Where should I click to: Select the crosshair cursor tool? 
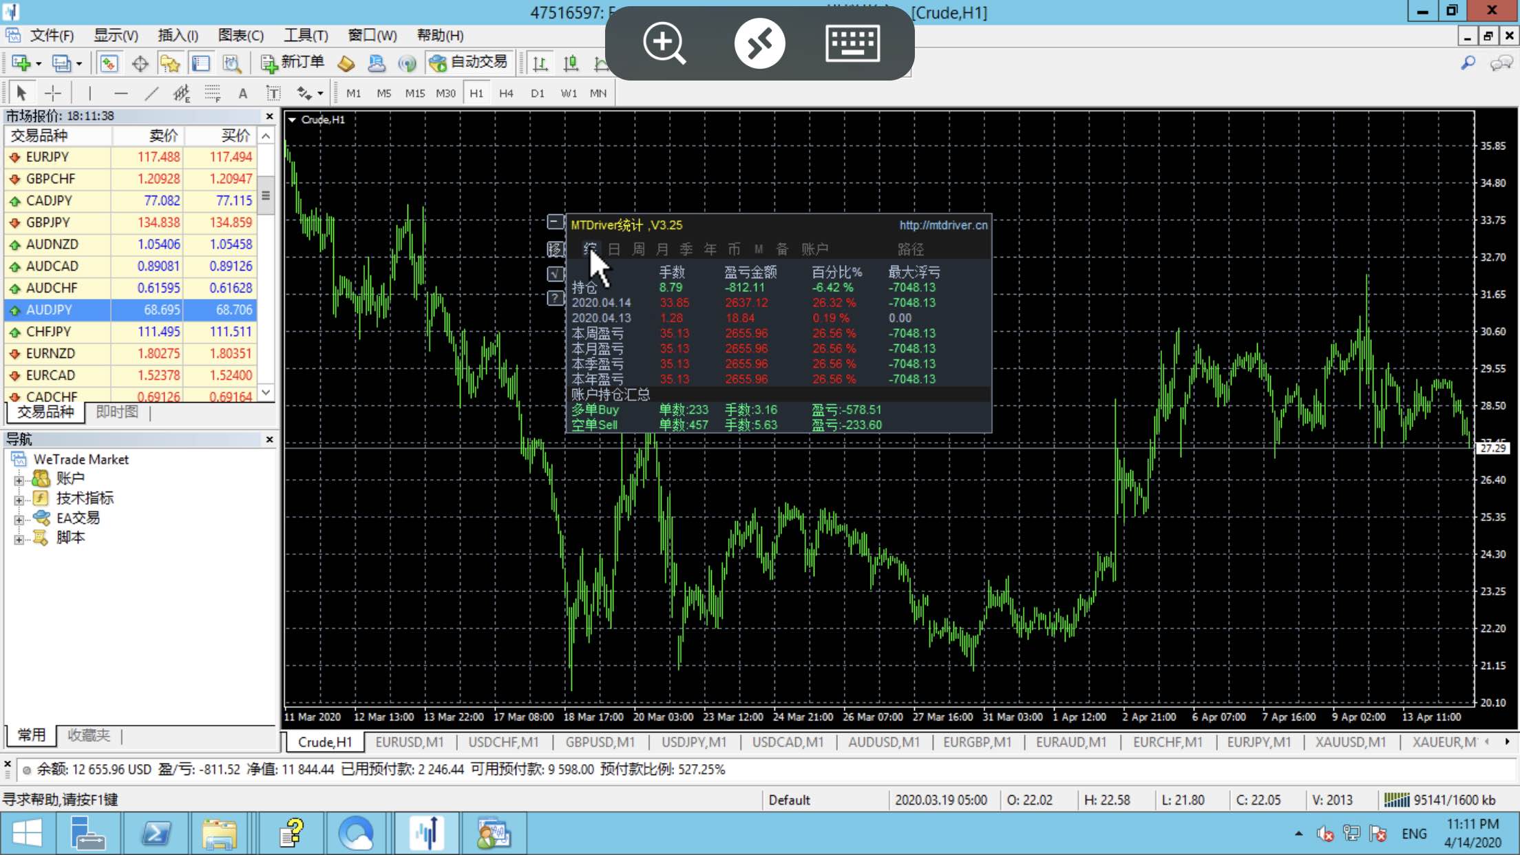tap(53, 93)
